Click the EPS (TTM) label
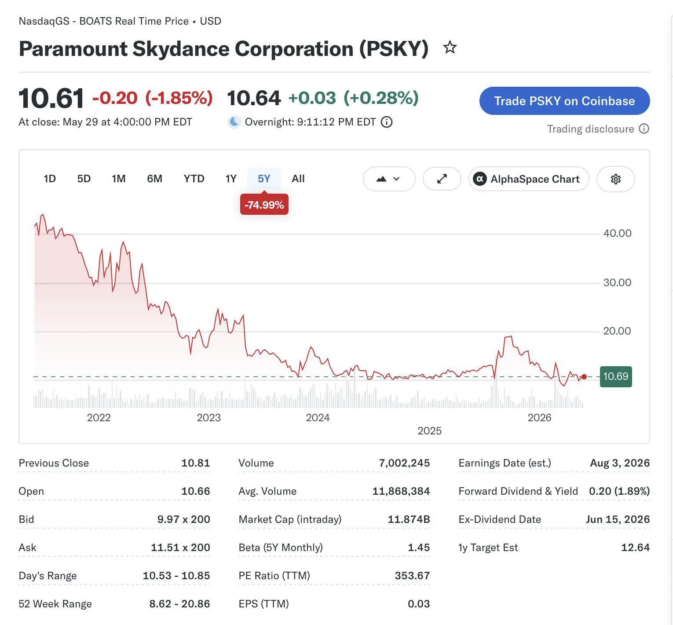This screenshot has height=625, width=673. (263, 604)
